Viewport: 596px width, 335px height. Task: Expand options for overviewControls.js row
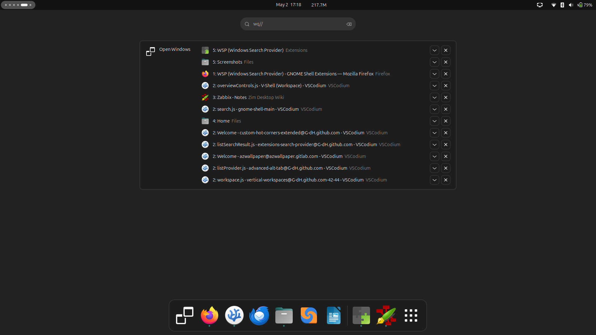(x=435, y=86)
